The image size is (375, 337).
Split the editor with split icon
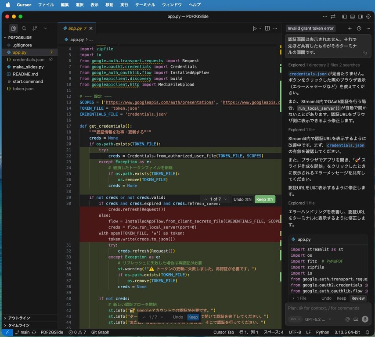[267, 29]
